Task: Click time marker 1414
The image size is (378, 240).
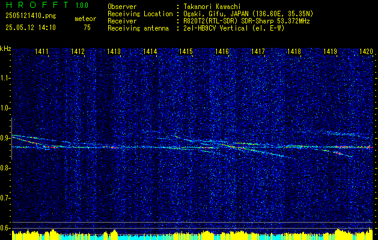Action: click(150, 51)
